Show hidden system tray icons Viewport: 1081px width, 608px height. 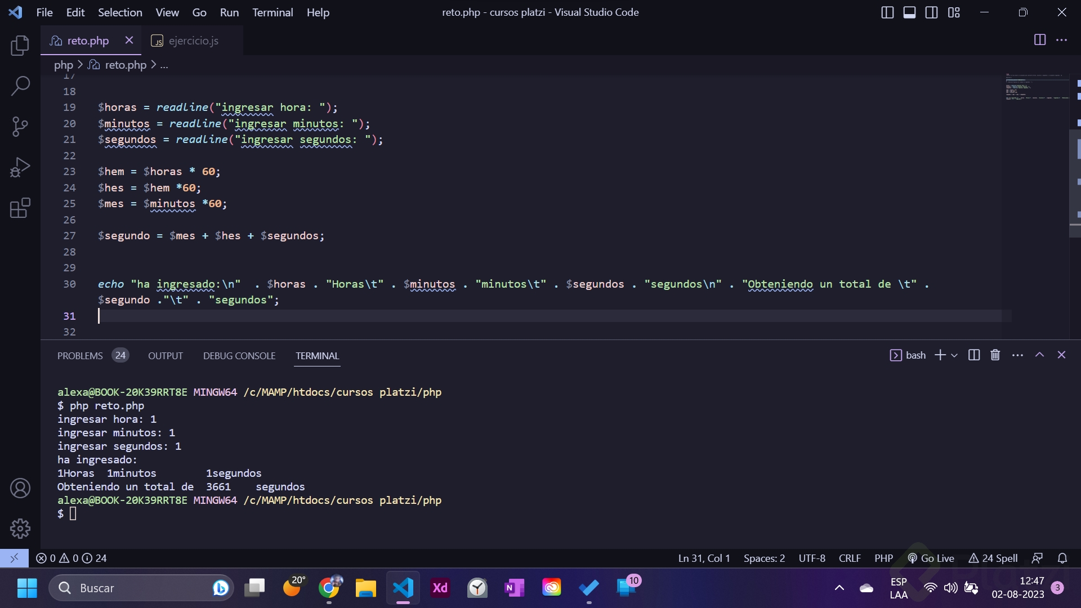[x=839, y=588]
